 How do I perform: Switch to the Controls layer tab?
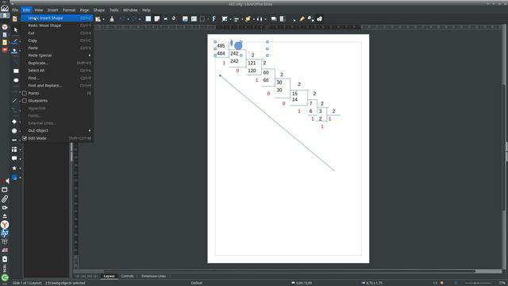point(127,276)
